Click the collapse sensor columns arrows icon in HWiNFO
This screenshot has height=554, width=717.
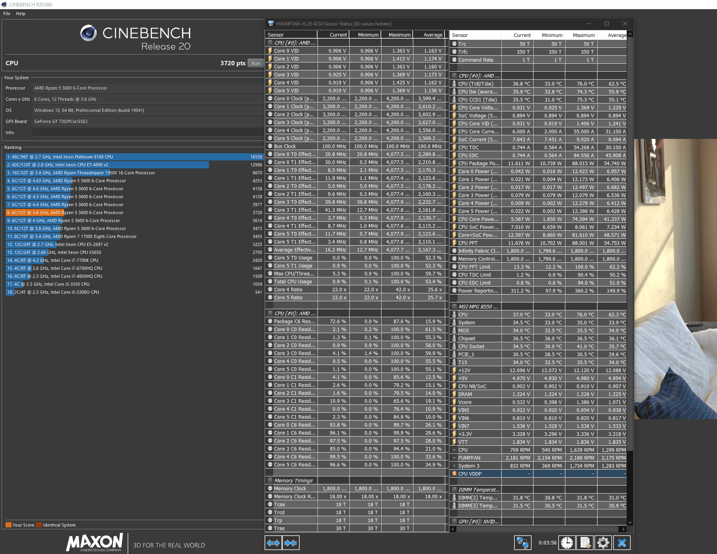[291, 543]
